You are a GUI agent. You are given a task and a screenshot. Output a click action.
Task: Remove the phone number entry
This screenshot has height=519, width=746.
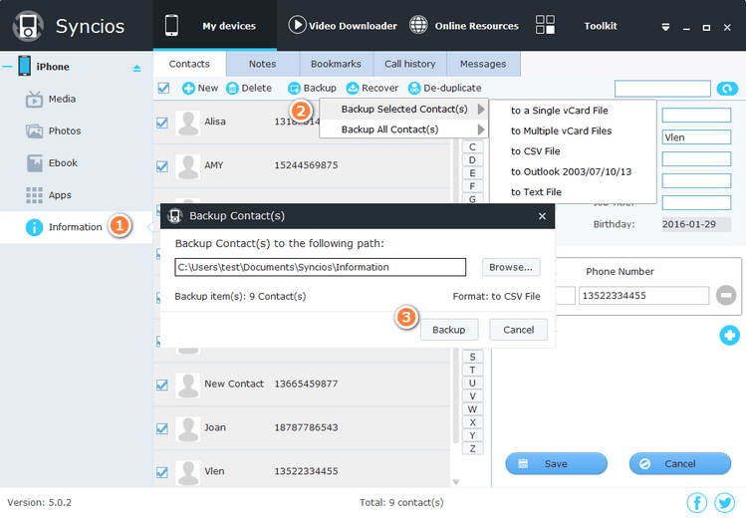point(726,296)
